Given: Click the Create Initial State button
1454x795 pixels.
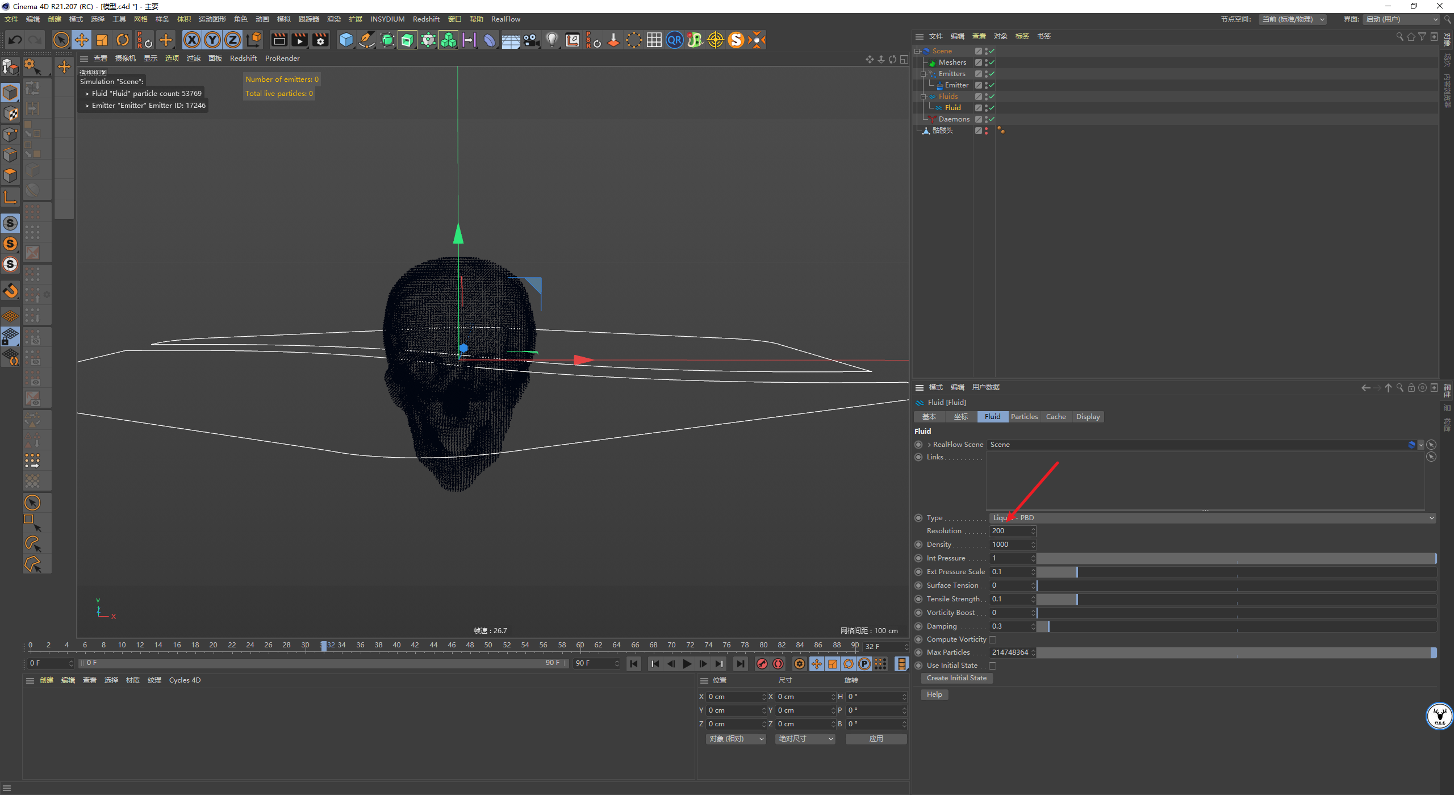Looking at the screenshot, I should pyautogui.click(x=956, y=678).
